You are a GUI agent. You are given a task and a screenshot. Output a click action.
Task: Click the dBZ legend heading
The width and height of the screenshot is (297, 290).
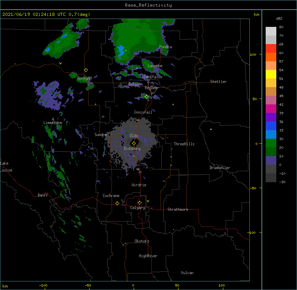click(x=279, y=18)
